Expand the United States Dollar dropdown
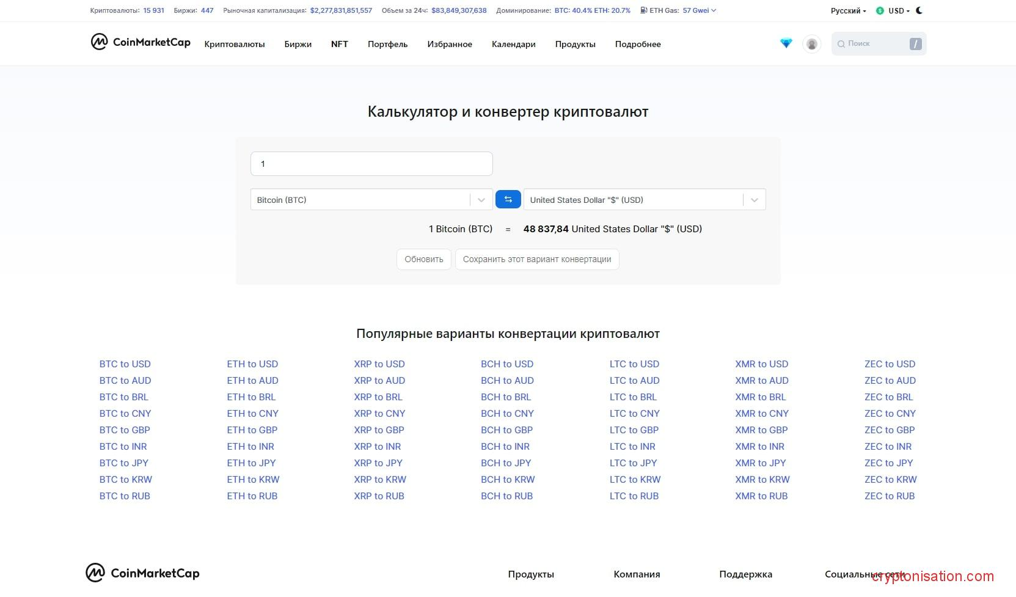1016x597 pixels. (754, 200)
